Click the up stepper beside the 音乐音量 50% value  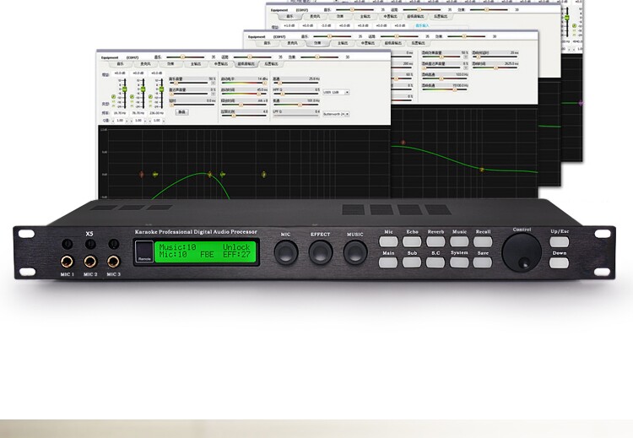pyautogui.click(x=214, y=82)
